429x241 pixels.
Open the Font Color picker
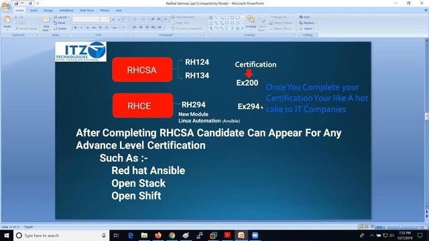click(125, 27)
